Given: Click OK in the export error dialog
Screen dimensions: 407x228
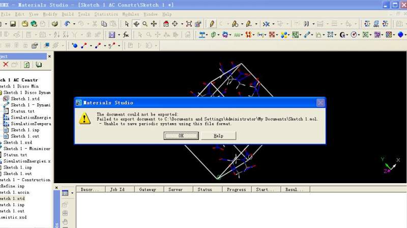Looking at the screenshot, I should [181, 135].
